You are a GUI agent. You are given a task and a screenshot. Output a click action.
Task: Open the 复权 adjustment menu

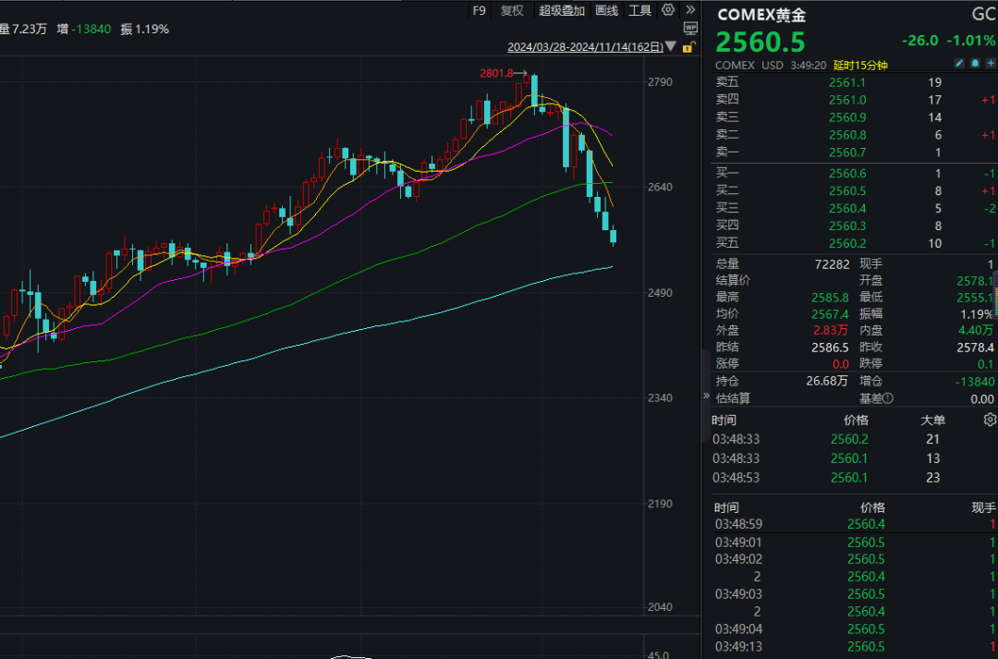512,10
